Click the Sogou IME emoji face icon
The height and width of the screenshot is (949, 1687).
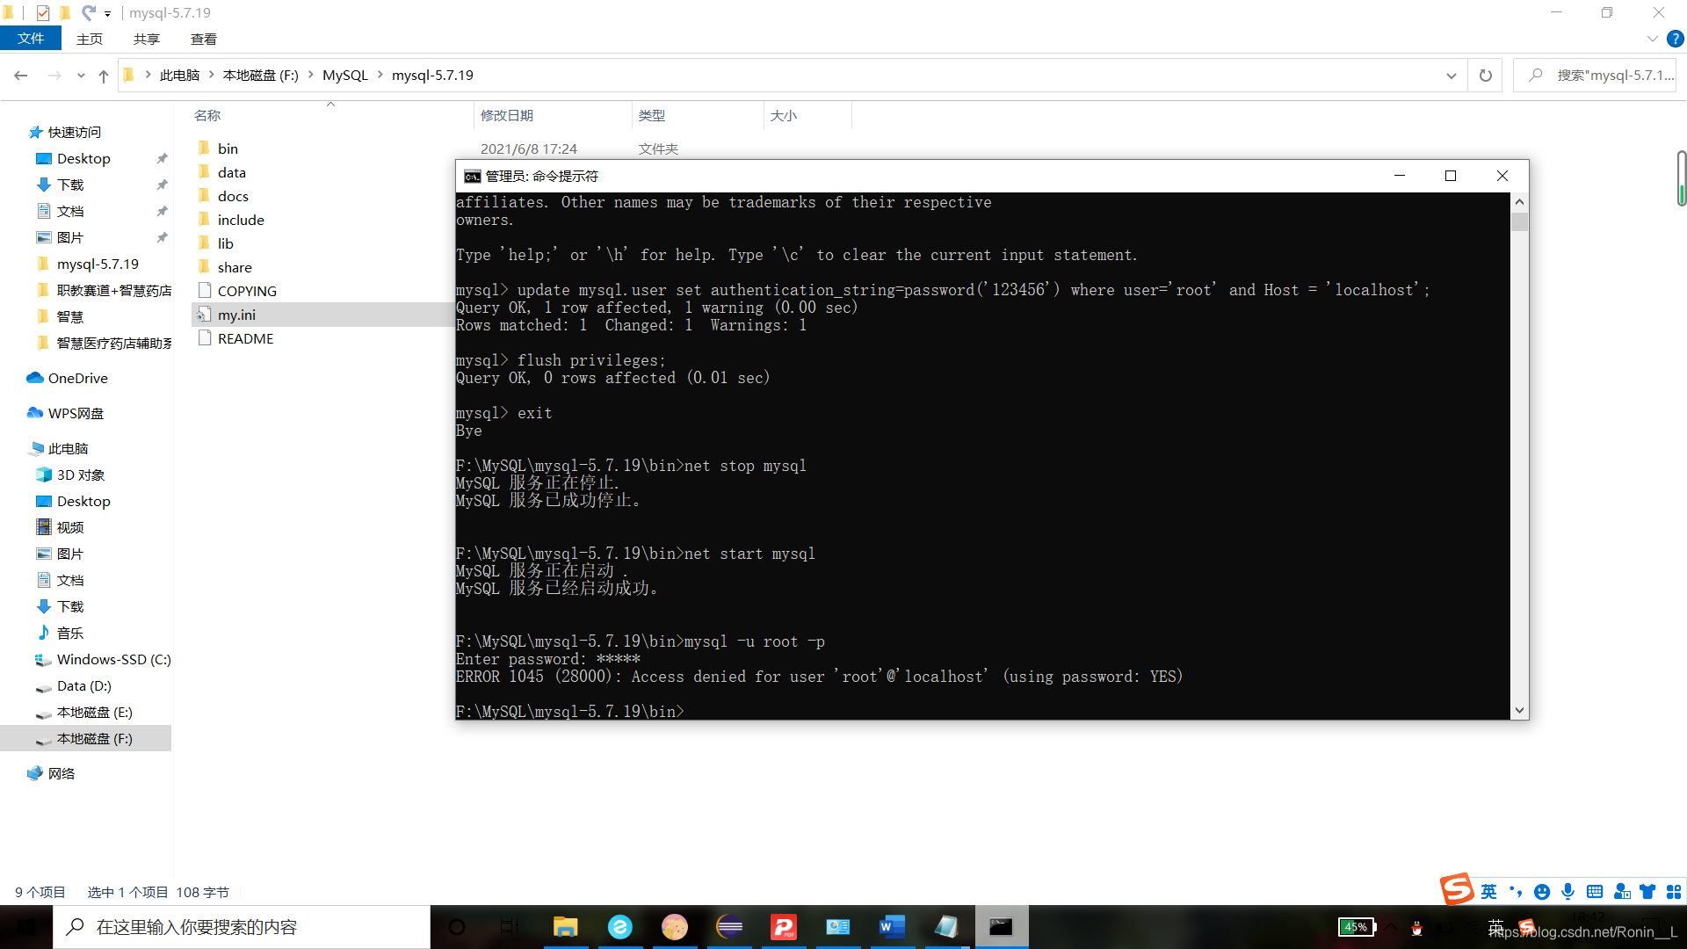pyautogui.click(x=1542, y=892)
